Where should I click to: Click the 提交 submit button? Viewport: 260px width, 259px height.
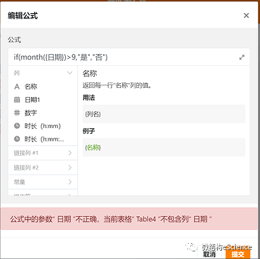tap(238, 254)
